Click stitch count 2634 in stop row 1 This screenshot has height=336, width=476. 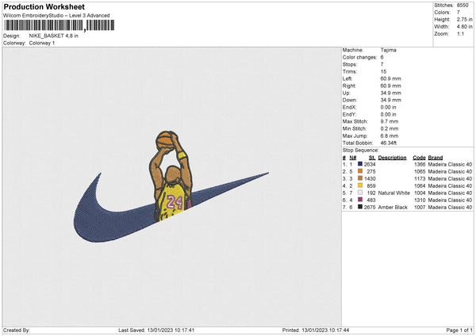coord(370,164)
